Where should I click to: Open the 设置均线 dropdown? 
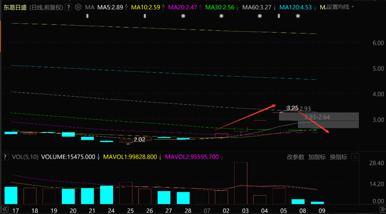pyautogui.click(x=340, y=7)
